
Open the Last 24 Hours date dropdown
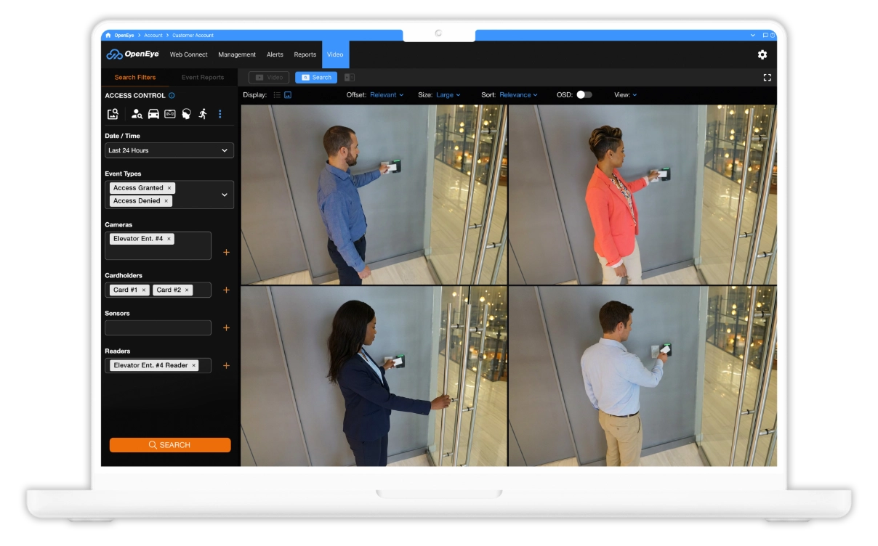[169, 150]
